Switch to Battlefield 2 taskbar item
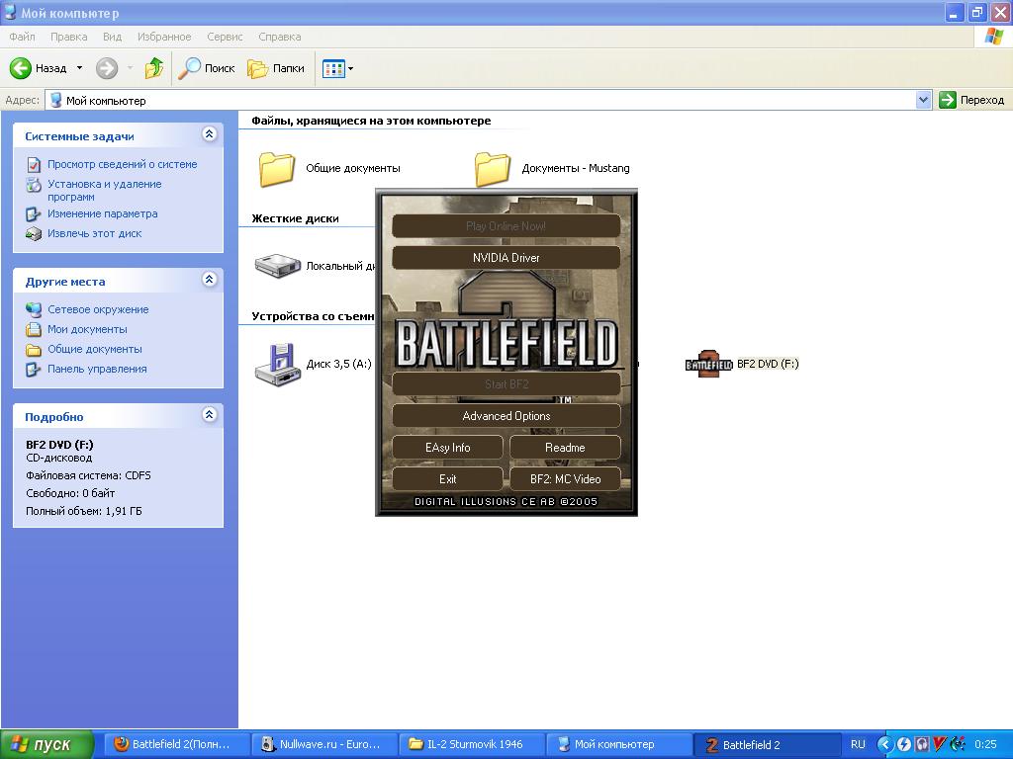 pyautogui.click(x=765, y=745)
